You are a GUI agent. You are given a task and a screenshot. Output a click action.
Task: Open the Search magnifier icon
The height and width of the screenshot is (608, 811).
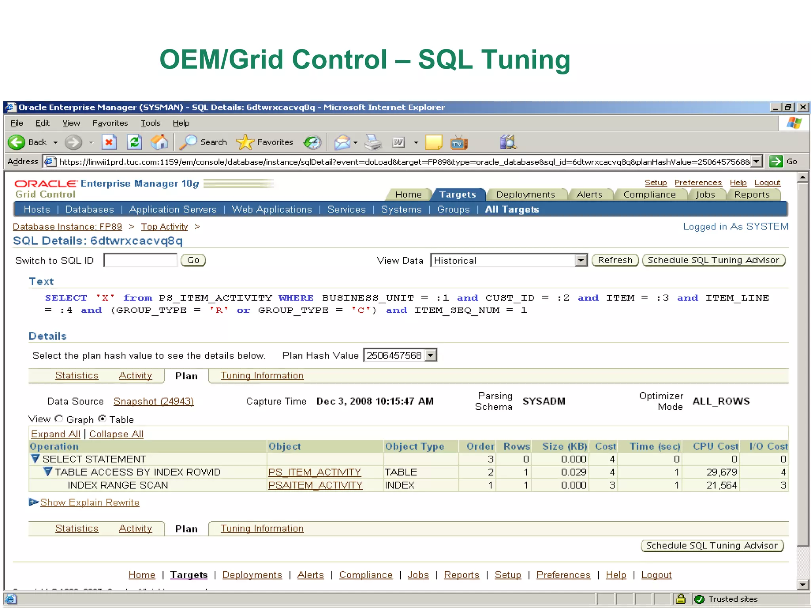click(x=188, y=142)
